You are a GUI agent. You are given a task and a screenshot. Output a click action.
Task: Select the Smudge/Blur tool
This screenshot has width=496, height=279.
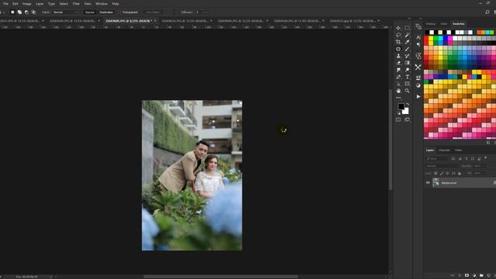tap(398, 70)
